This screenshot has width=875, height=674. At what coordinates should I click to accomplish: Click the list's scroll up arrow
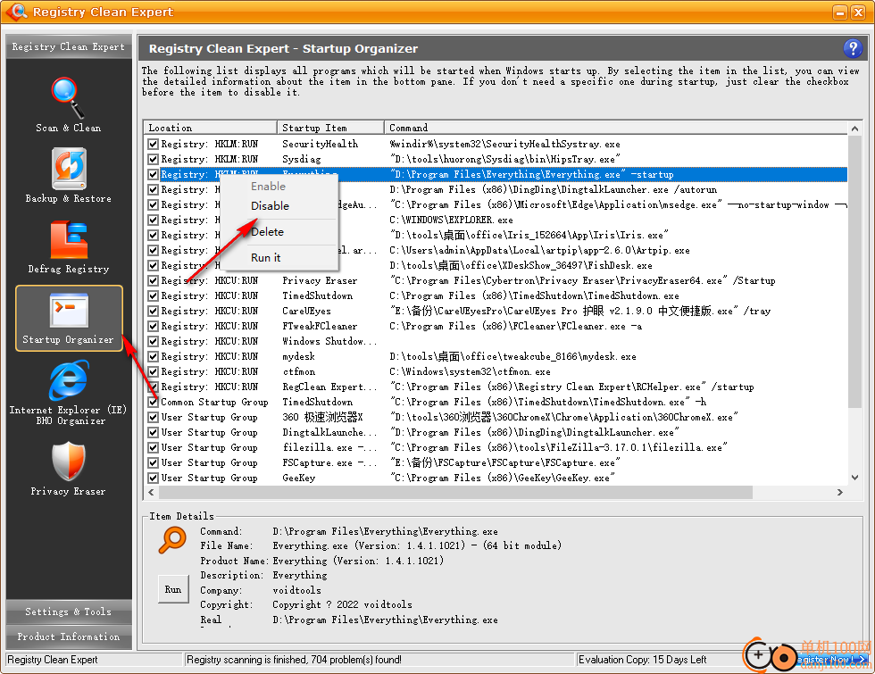tap(854, 129)
